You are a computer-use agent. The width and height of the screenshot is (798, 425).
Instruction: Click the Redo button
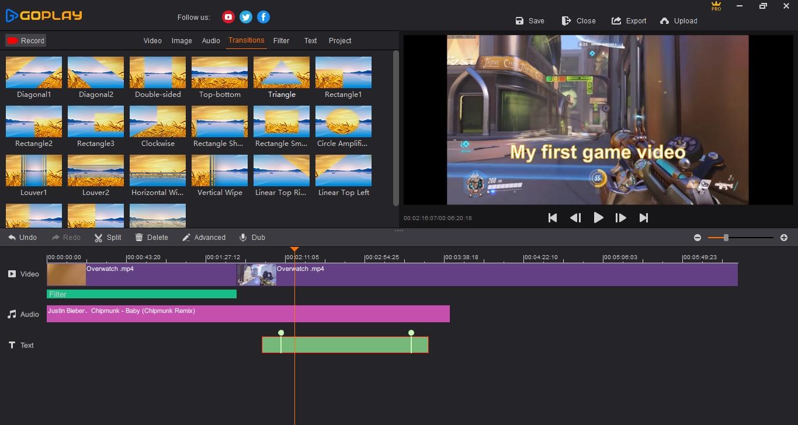click(66, 238)
